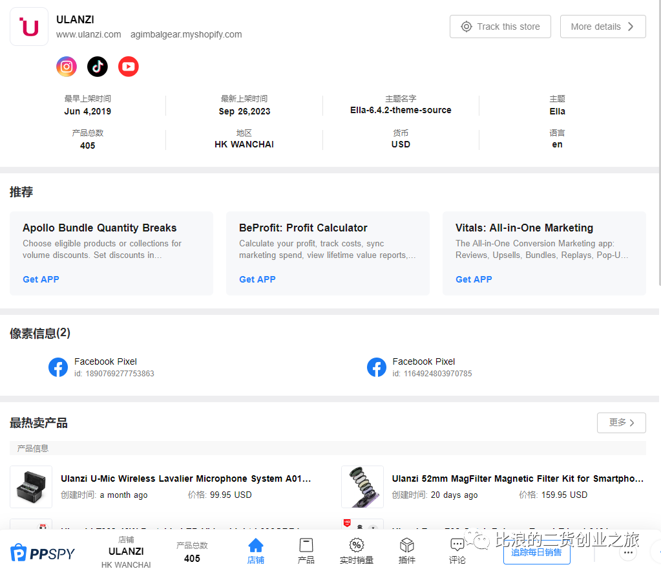Screen dimensions: 661x569
Task: Click the ULANZI store name in bottom bar
Action: click(126, 552)
